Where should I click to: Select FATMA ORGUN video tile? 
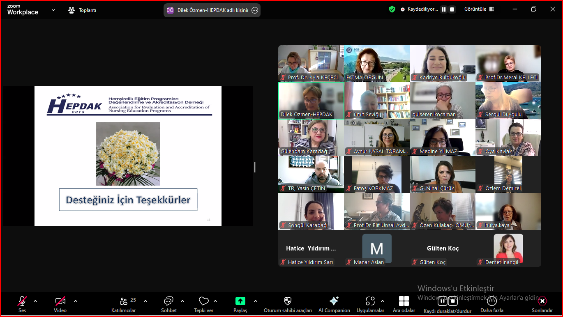(x=377, y=63)
